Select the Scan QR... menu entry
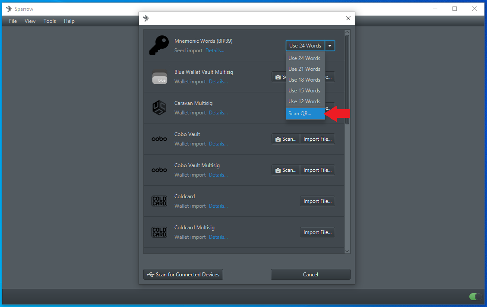This screenshot has height=307, width=487. pyautogui.click(x=305, y=114)
